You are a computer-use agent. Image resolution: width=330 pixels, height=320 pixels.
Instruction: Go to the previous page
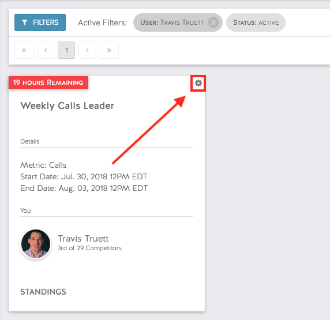click(x=46, y=50)
